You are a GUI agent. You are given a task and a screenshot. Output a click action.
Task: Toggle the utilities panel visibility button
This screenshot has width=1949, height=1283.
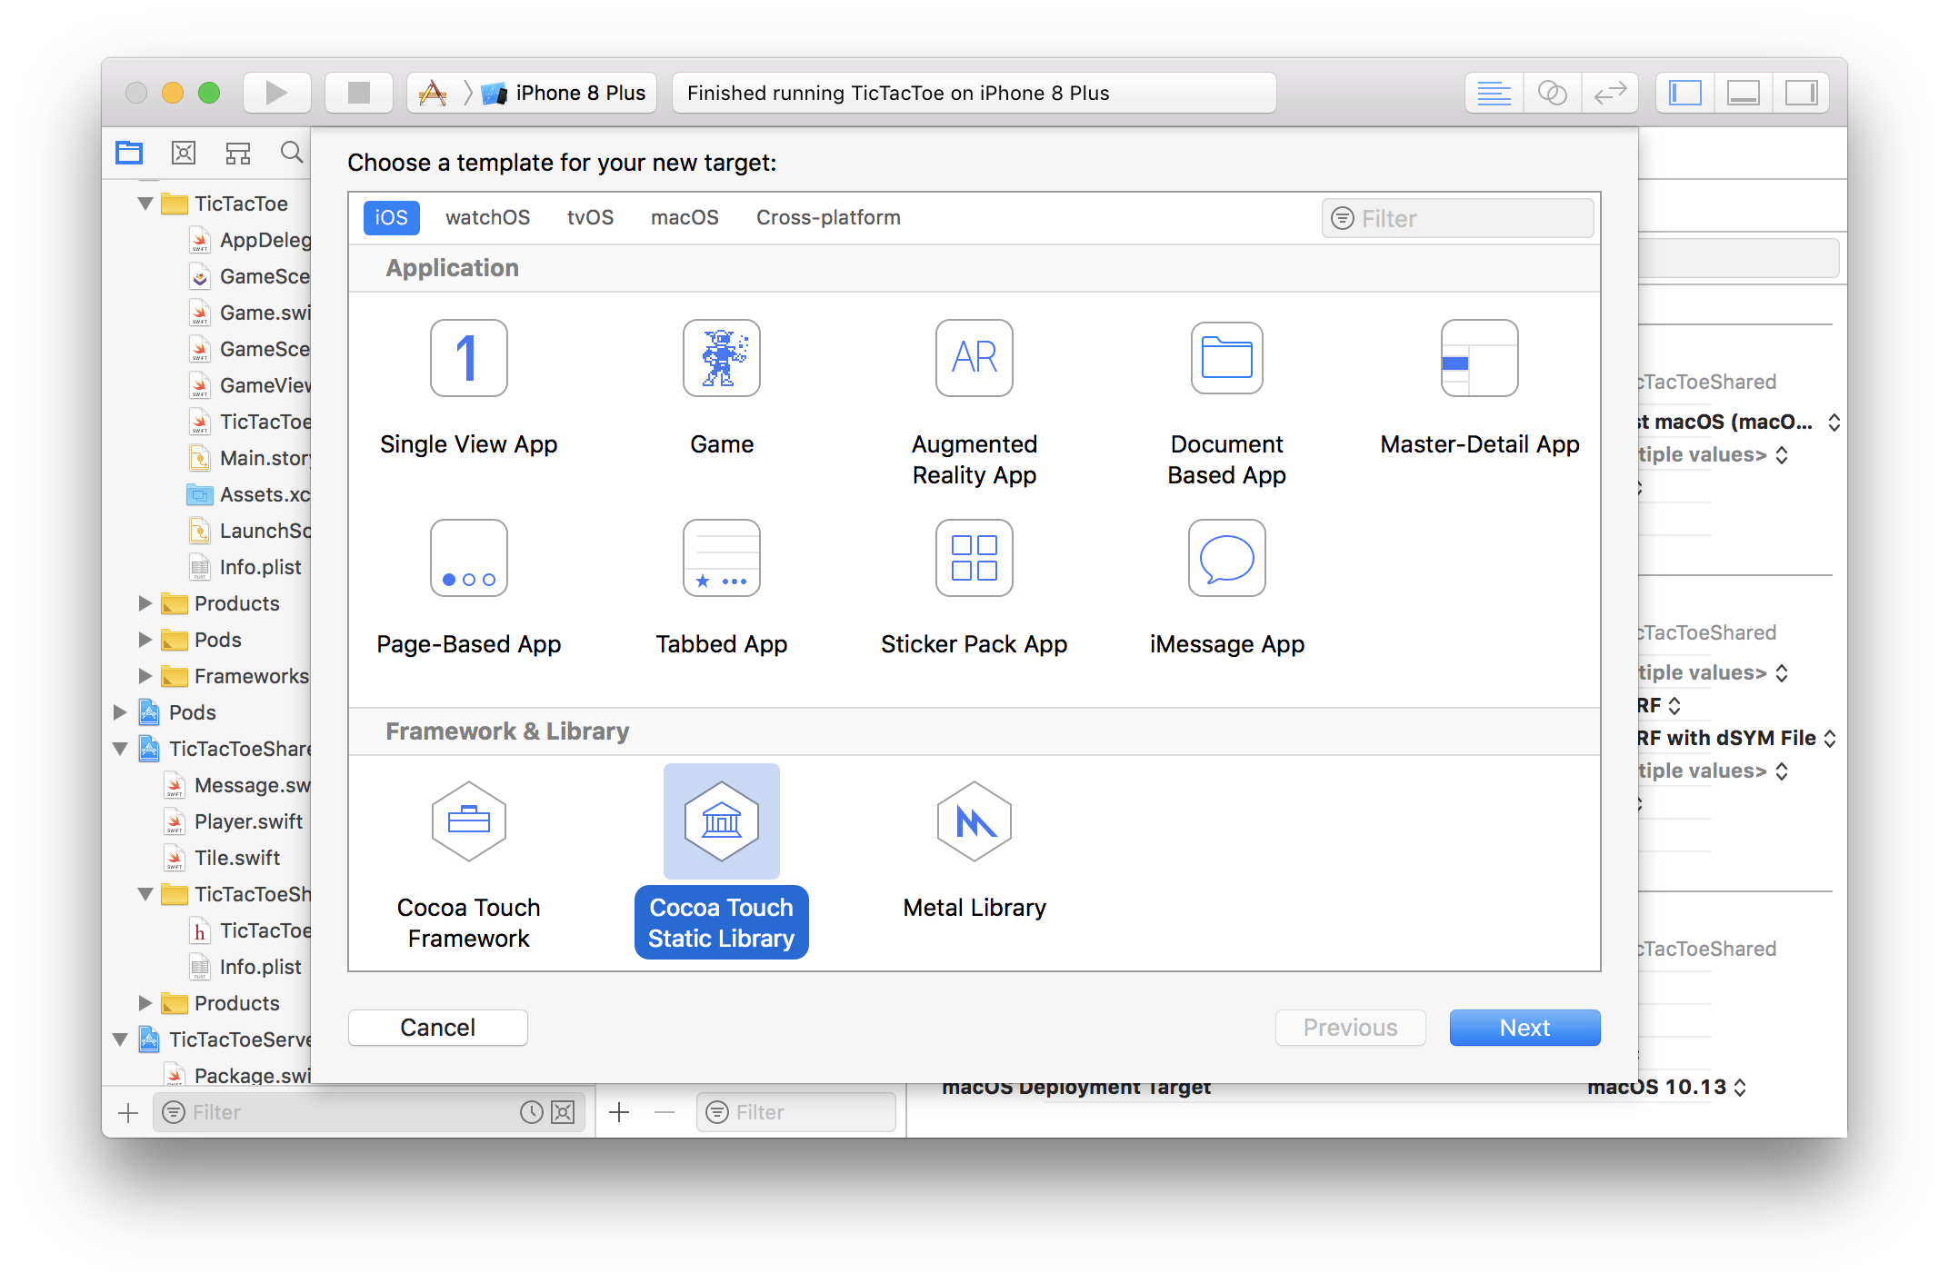[x=1801, y=93]
